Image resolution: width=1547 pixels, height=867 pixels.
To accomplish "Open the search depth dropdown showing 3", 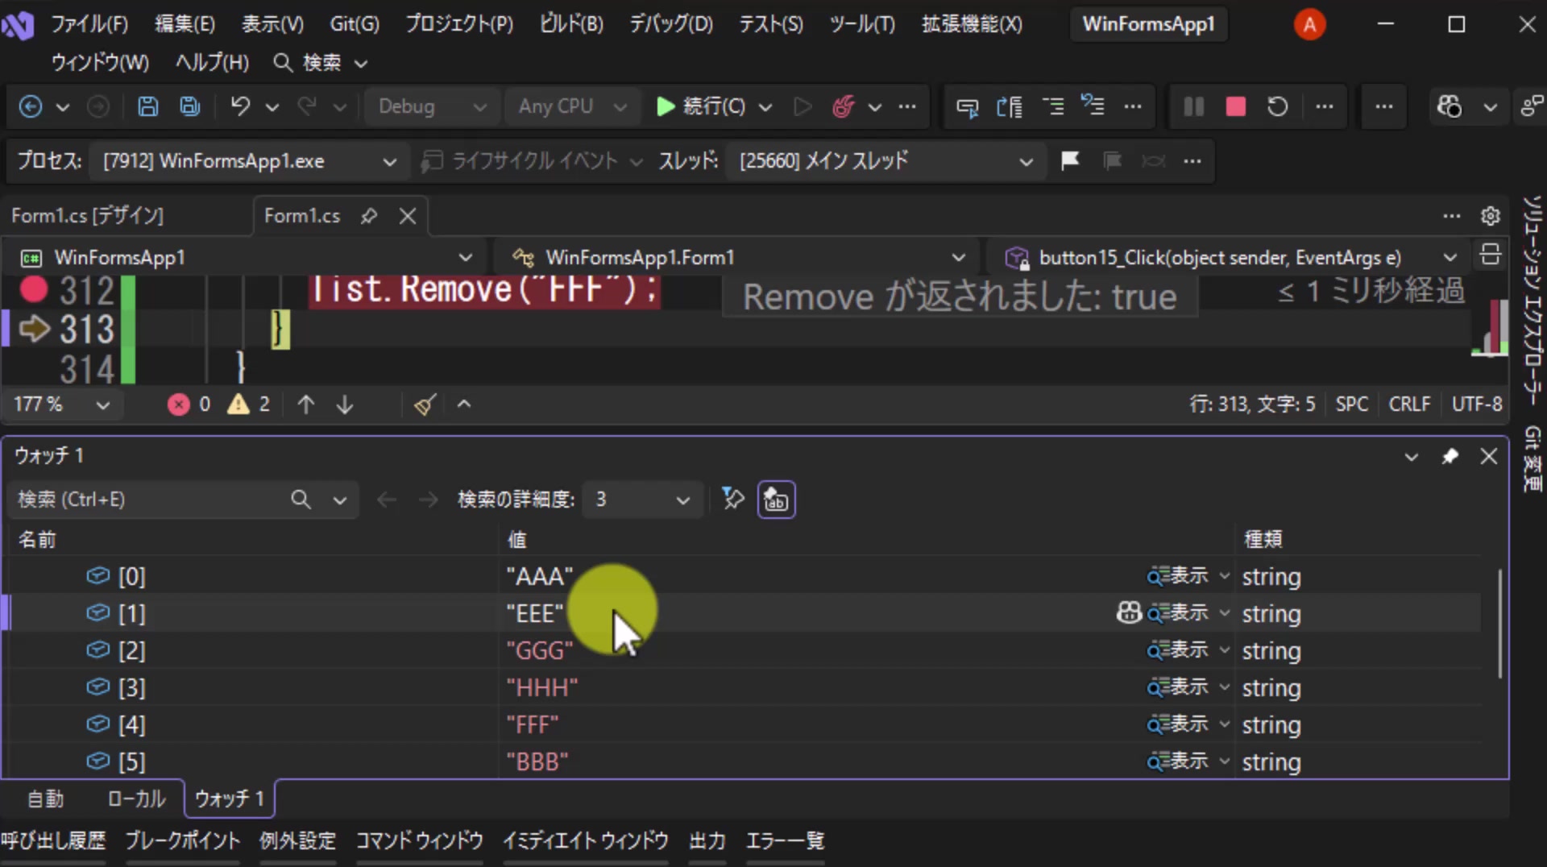I will 642,500.
